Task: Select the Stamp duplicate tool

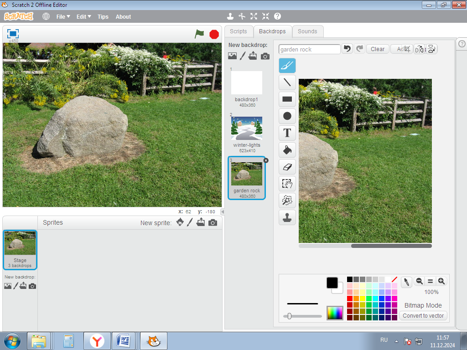Action: (287, 217)
